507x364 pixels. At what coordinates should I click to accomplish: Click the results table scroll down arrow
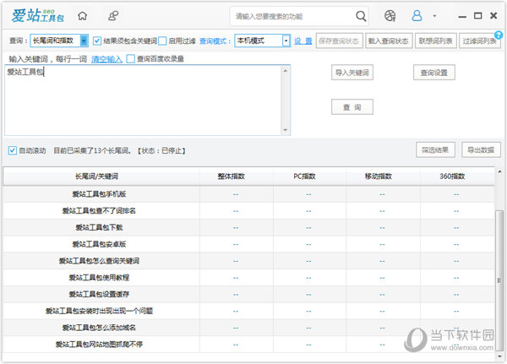[x=499, y=356]
